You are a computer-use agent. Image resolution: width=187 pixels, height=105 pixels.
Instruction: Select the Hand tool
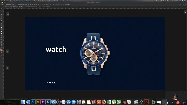(x=1, y=43)
